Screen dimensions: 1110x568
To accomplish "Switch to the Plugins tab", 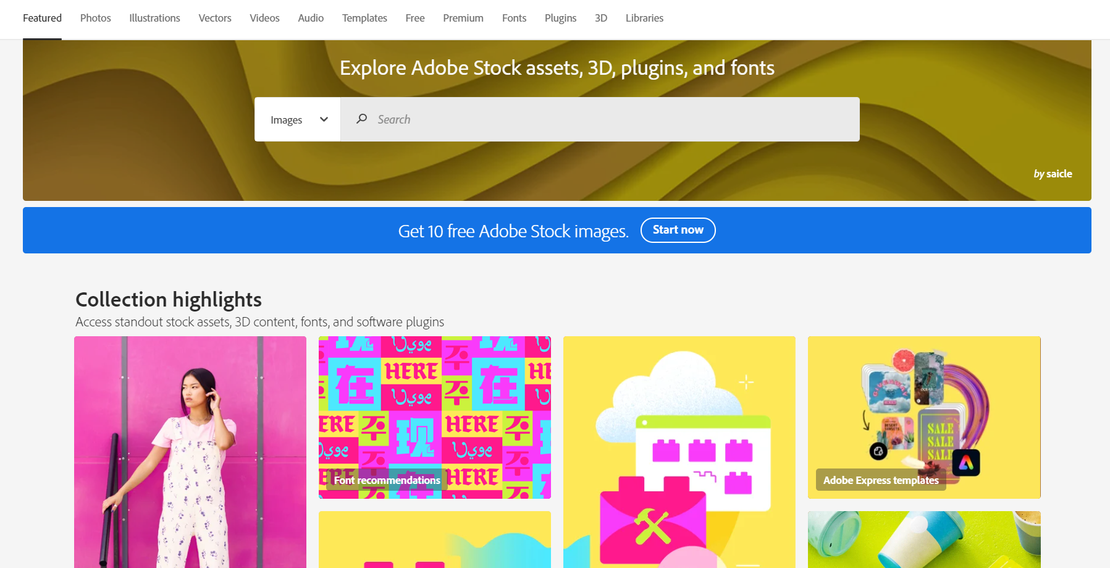I will click(x=560, y=19).
